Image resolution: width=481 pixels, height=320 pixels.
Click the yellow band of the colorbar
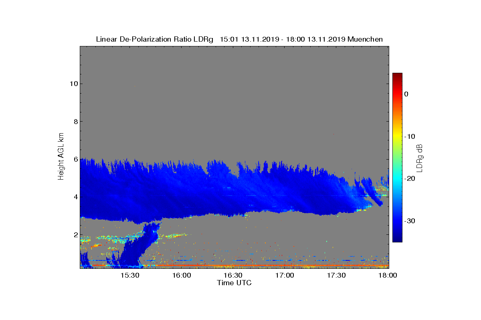(397, 136)
